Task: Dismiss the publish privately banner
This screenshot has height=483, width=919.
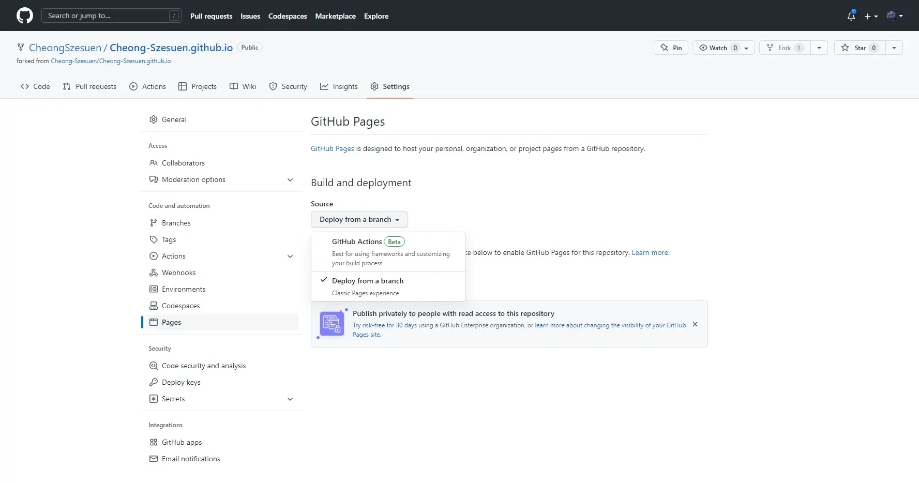Action: click(695, 324)
